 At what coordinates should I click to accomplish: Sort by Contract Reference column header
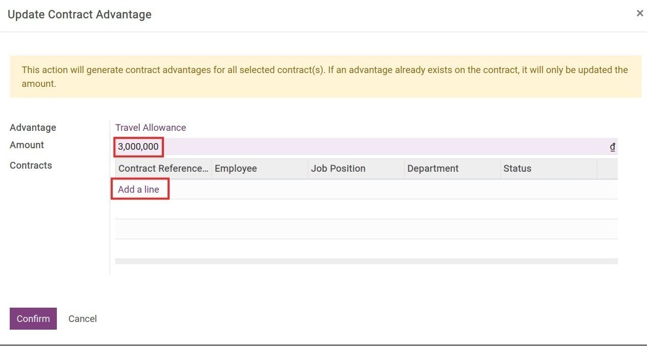point(163,169)
